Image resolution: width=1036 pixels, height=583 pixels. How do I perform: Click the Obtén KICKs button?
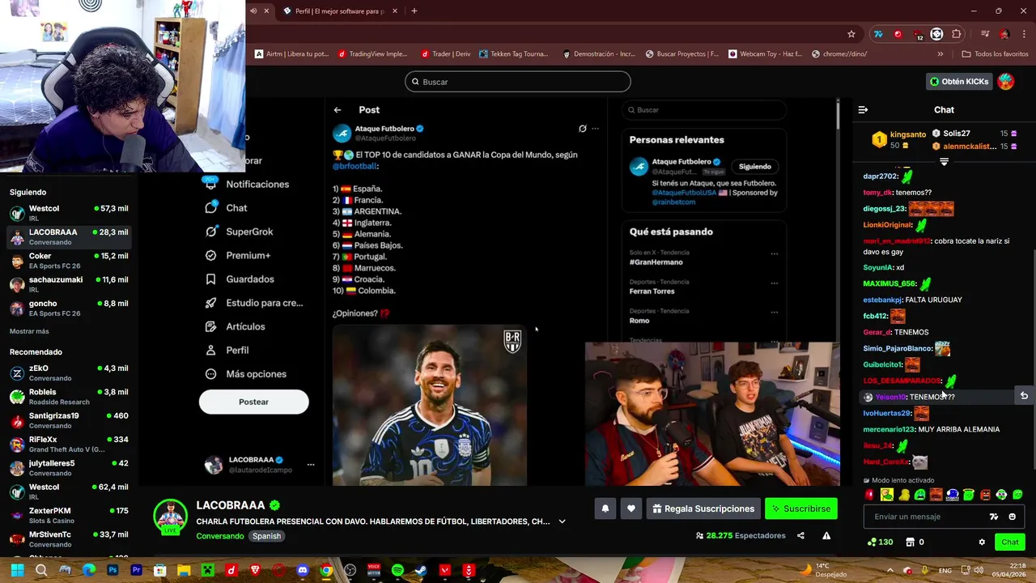[959, 81]
